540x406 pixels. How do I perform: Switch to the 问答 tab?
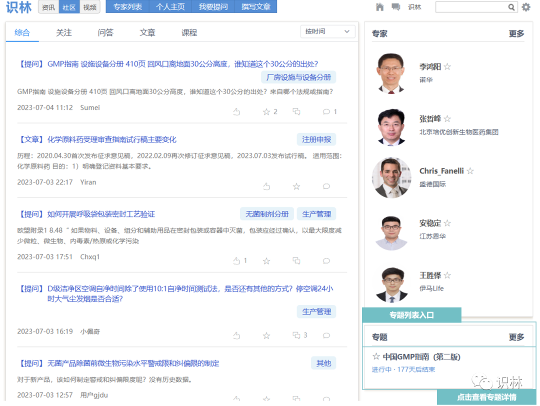click(x=105, y=32)
